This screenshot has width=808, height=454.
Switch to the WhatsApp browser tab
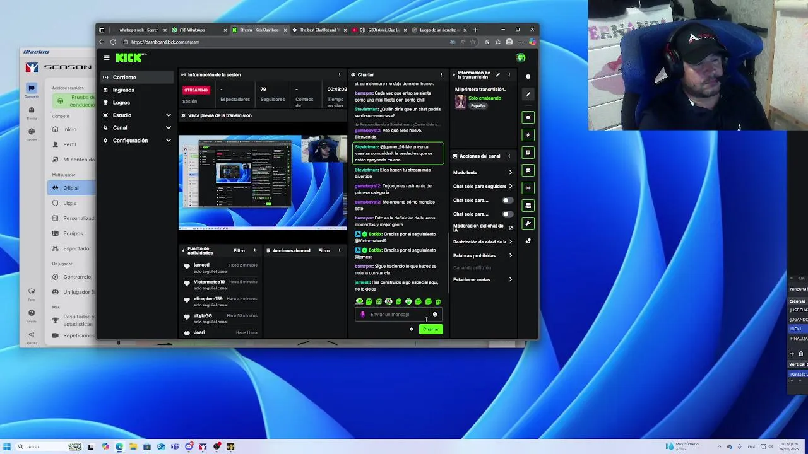(x=198, y=30)
